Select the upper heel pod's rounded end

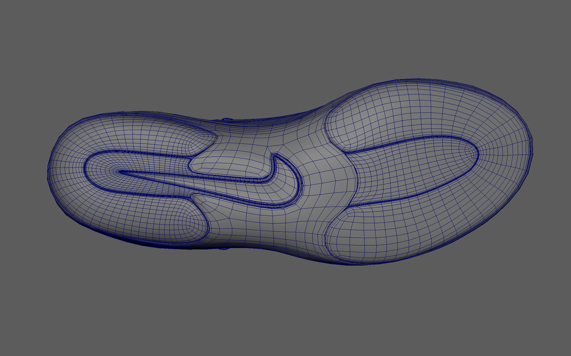point(205,140)
